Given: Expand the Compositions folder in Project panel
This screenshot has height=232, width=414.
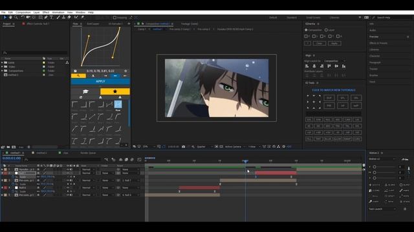Looking at the screenshot, I should (x=2, y=71).
